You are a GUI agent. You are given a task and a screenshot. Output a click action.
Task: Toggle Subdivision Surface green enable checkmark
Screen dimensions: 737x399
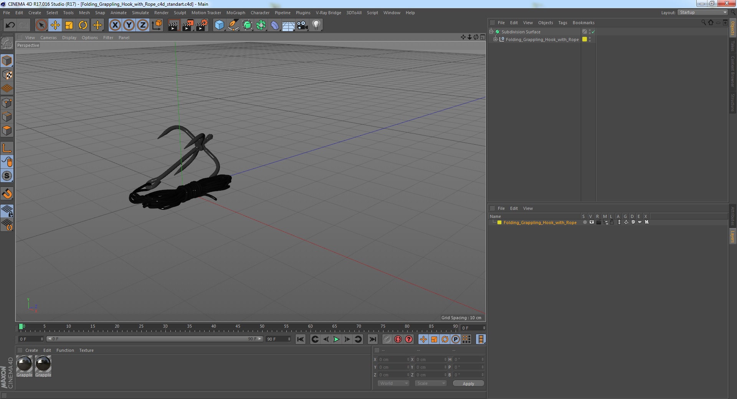pos(593,32)
